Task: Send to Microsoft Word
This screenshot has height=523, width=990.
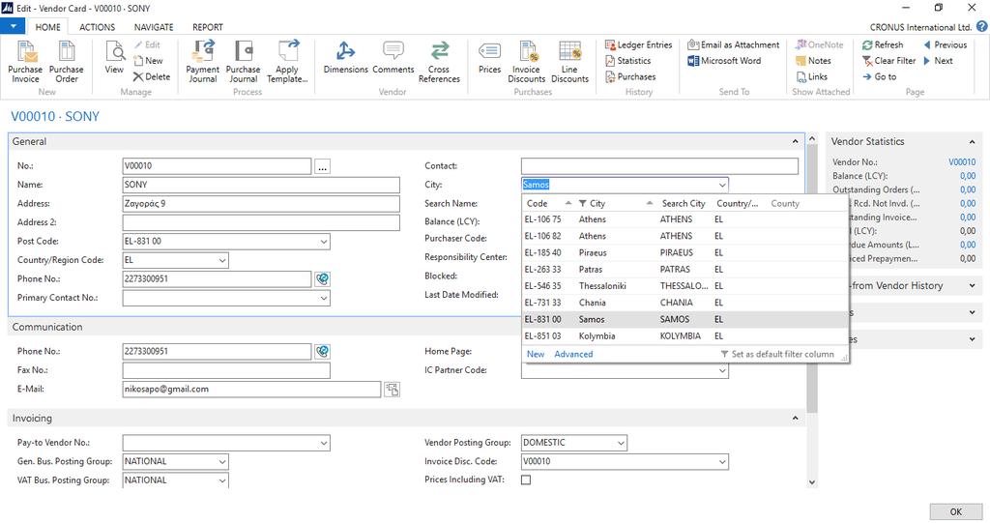Action: (x=724, y=61)
